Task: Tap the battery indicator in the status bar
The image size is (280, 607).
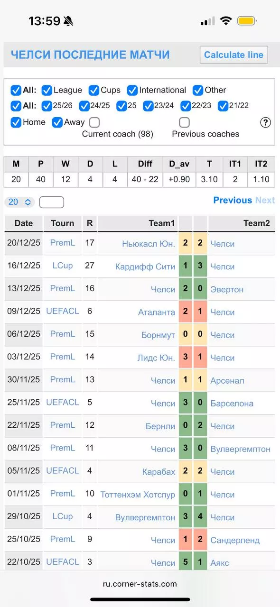Action: (x=246, y=20)
